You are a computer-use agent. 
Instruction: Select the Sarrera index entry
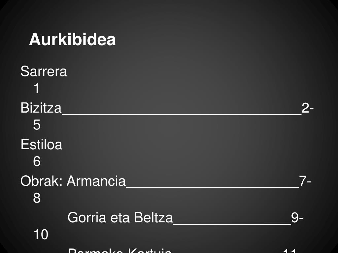[x=44, y=71]
